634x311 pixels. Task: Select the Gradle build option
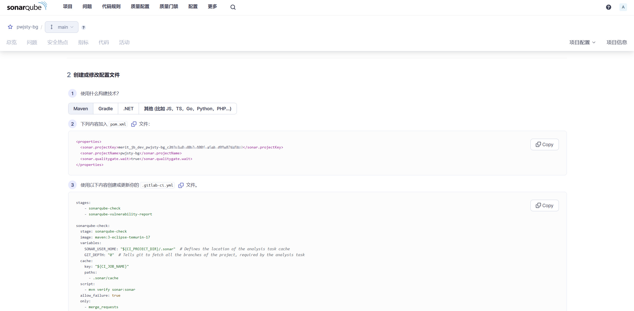tap(105, 109)
